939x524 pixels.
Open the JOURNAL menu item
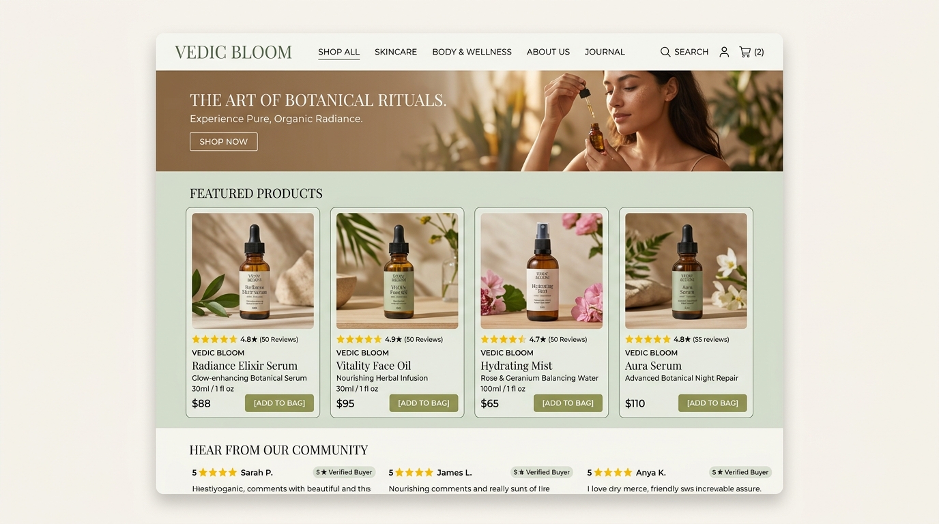(x=605, y=52)
